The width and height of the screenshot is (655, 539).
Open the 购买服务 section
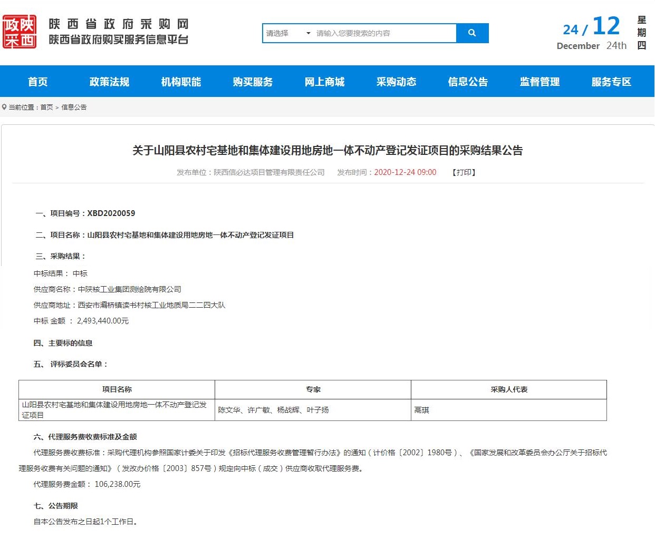(x=253, y=82)
